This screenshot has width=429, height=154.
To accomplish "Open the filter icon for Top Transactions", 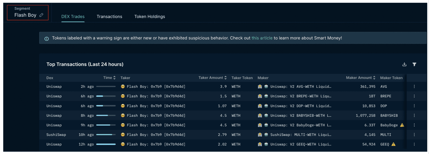I will tap(414, 64).
